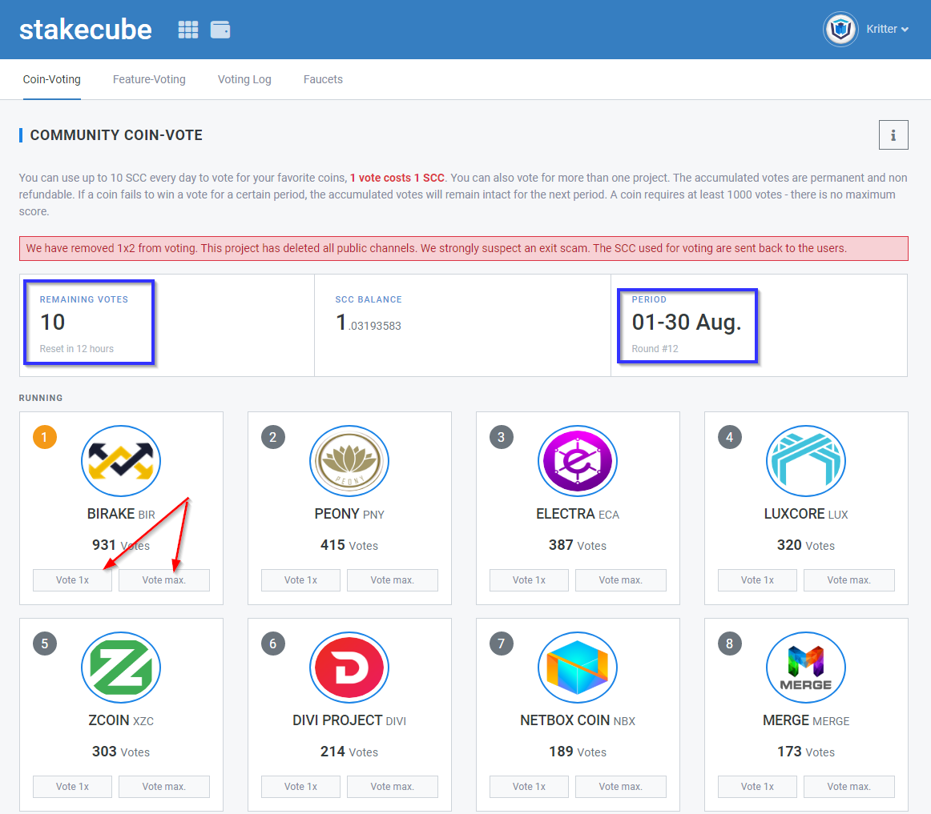The image size is (931, 814).
Task: Vote max. for Merge
Action: 849,787
